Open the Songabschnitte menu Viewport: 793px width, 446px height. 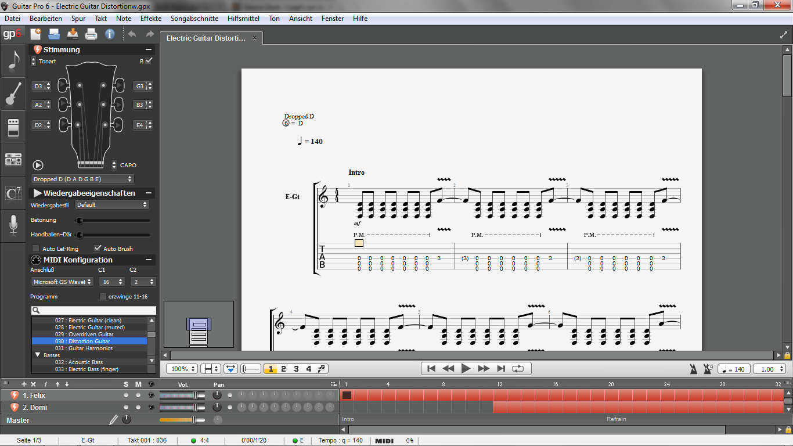pos(194,18)
